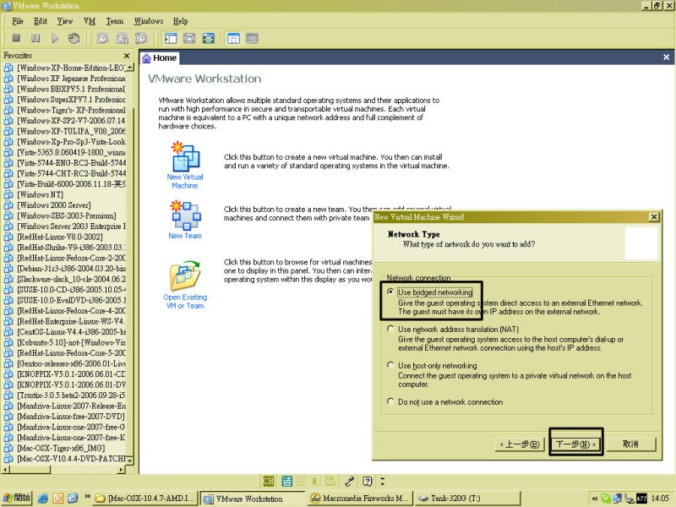
Task: Click the Suspend pause toolbar icon
Action: [35, 38]
